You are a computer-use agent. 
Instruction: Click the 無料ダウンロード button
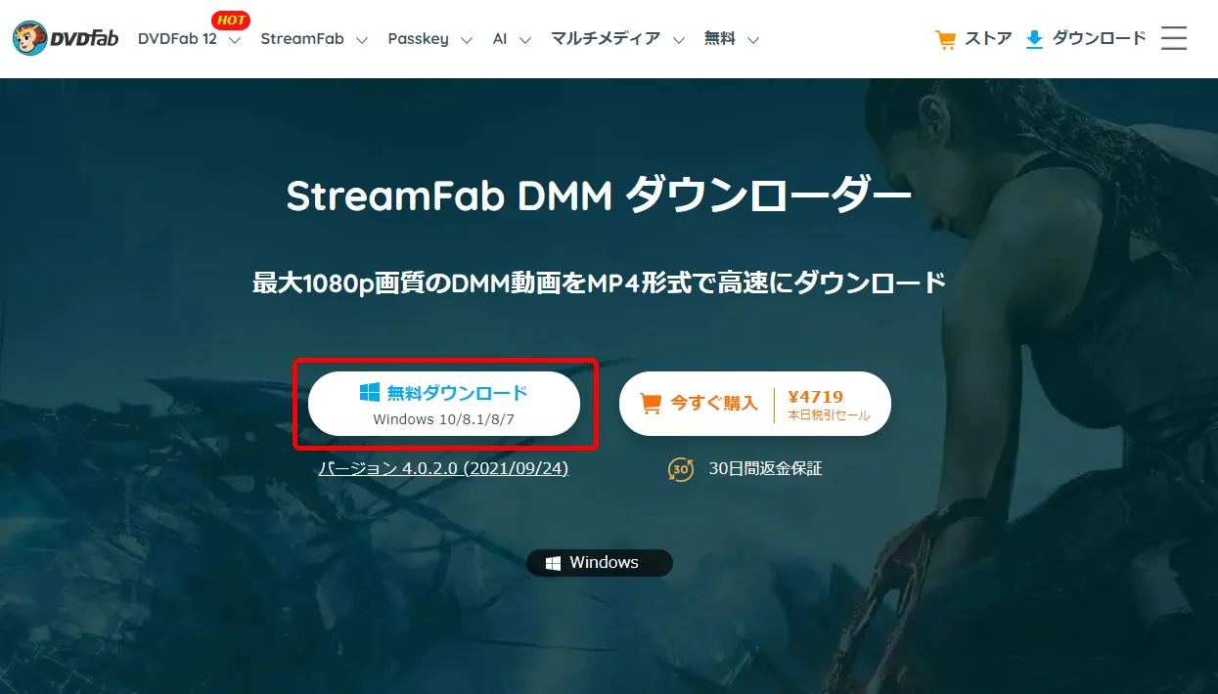tap(444, 404)
